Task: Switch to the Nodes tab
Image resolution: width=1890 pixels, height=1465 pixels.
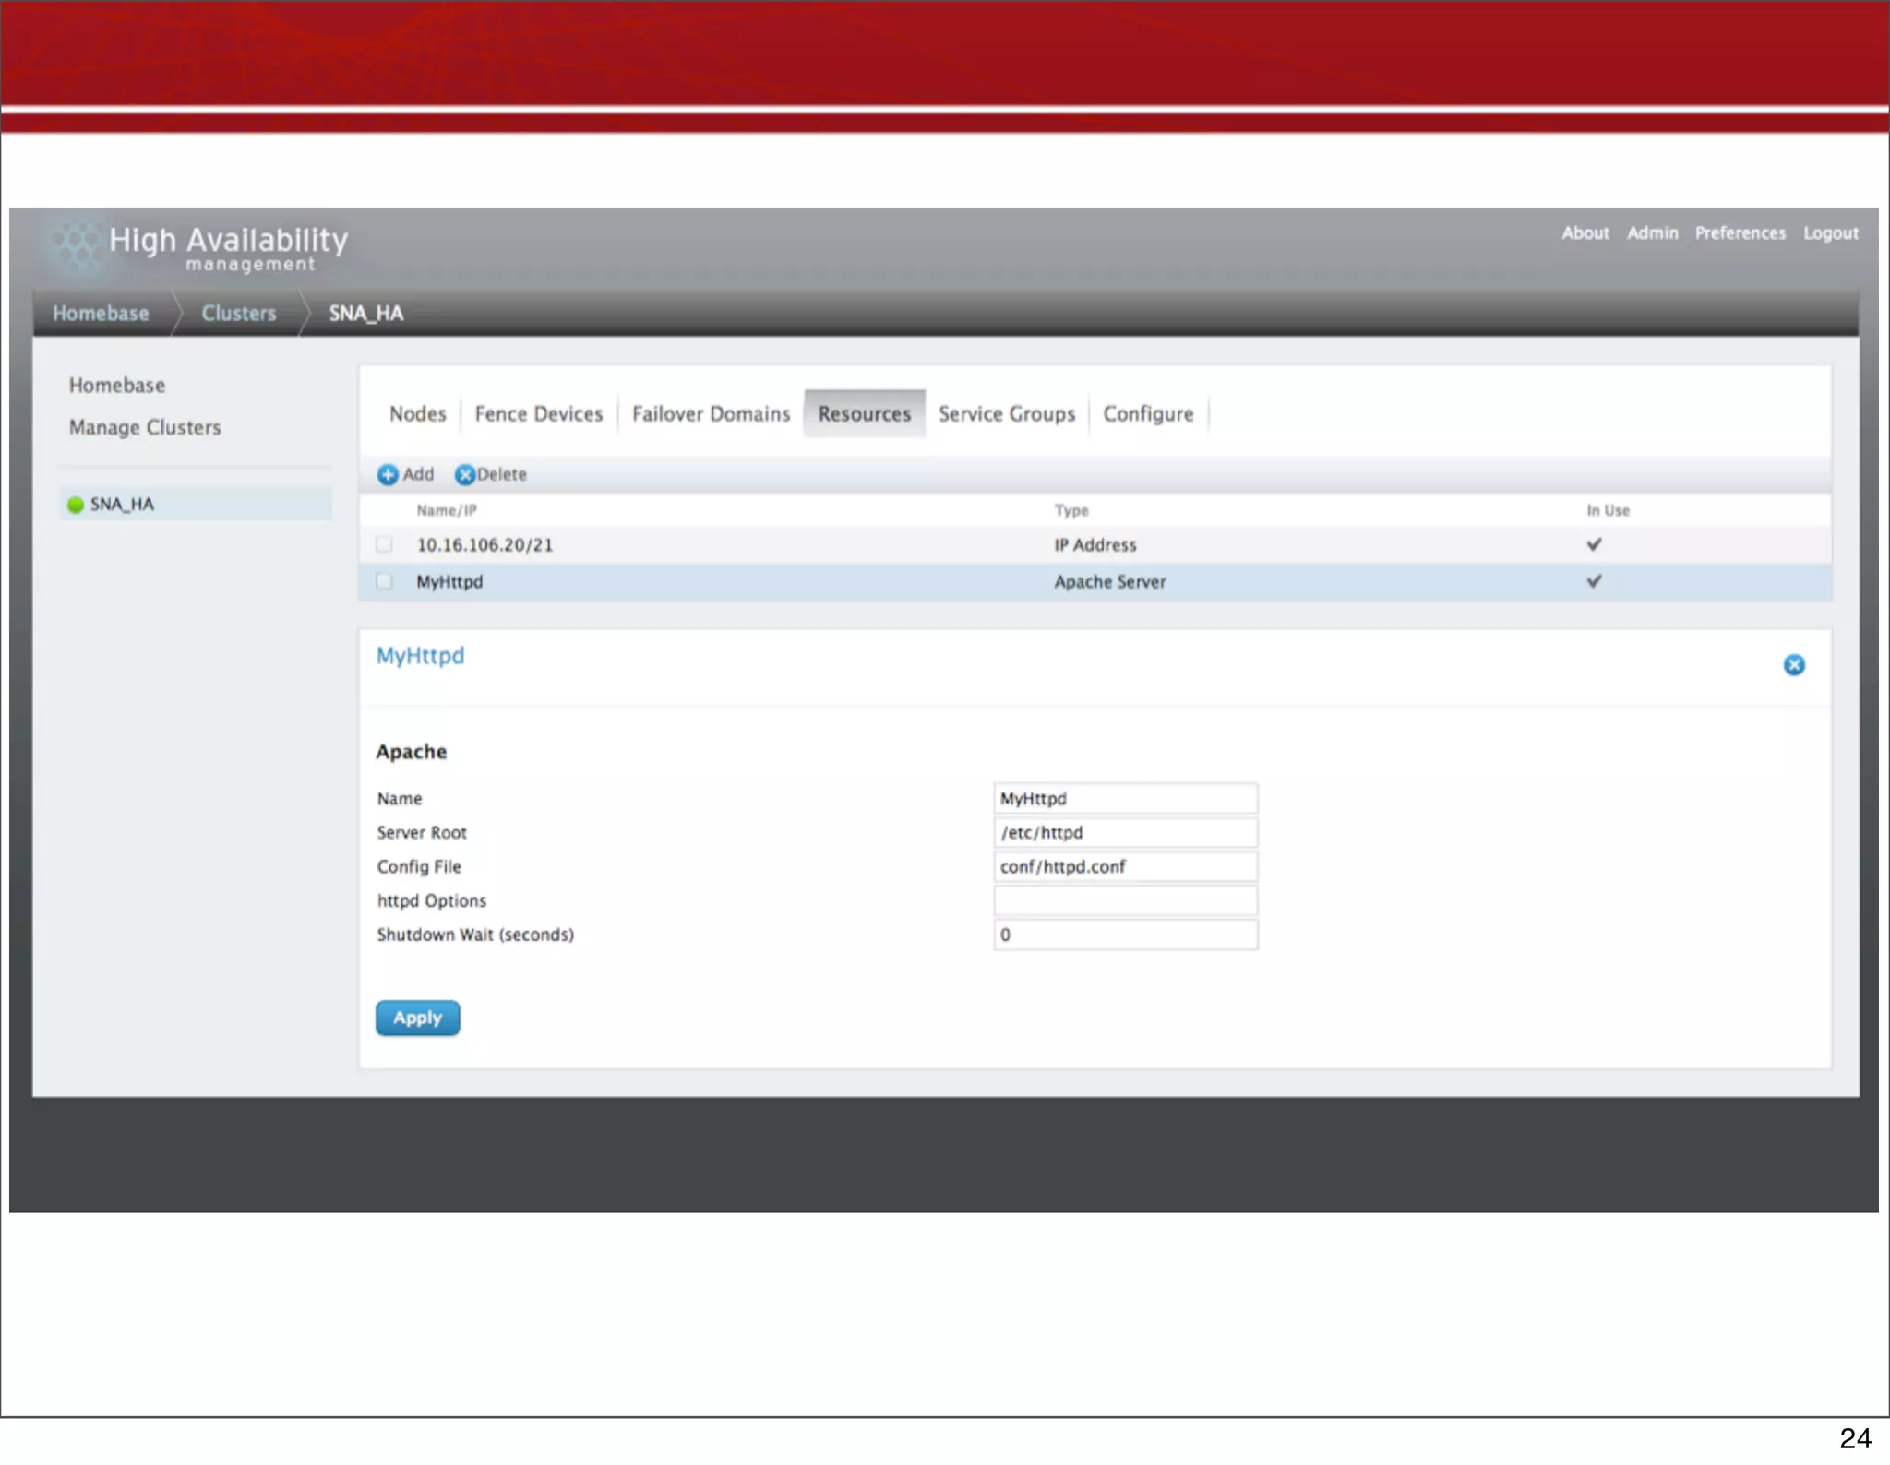Action: 417,414
